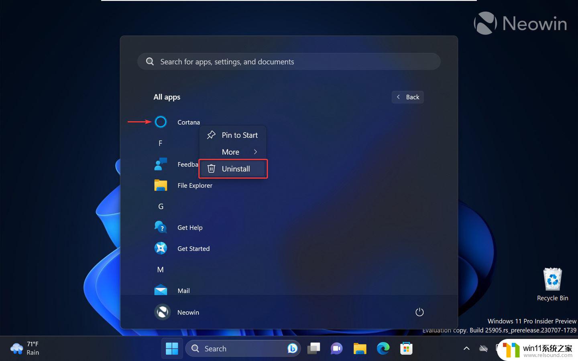The height and width of the screenshot is (361, 578).
Task: Open the Neowin user account avatar
Action: pyautogui.click(x=162, y=312)
